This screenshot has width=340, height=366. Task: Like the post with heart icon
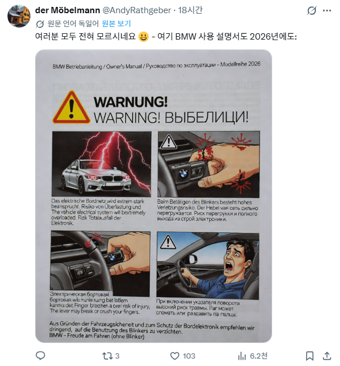(x=175, y=356)
